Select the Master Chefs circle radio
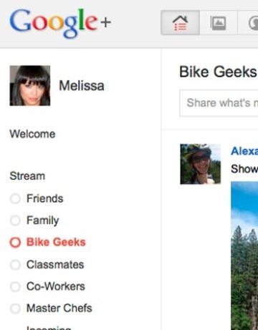 (x=15, y=308)
